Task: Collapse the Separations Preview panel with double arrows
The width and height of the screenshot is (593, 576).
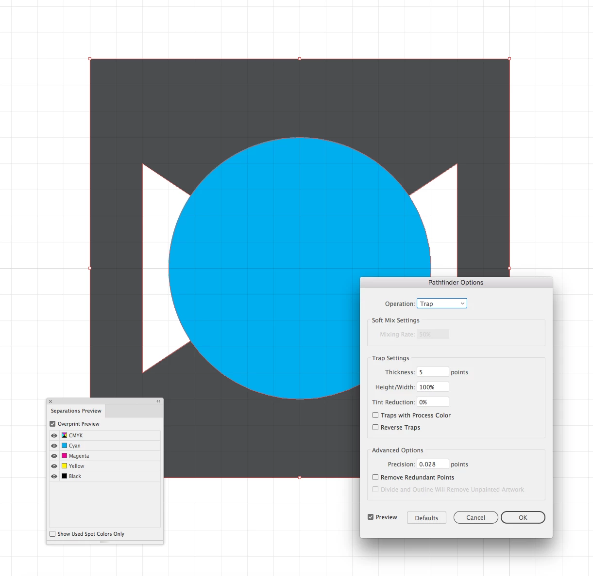Action: point(158,401)
